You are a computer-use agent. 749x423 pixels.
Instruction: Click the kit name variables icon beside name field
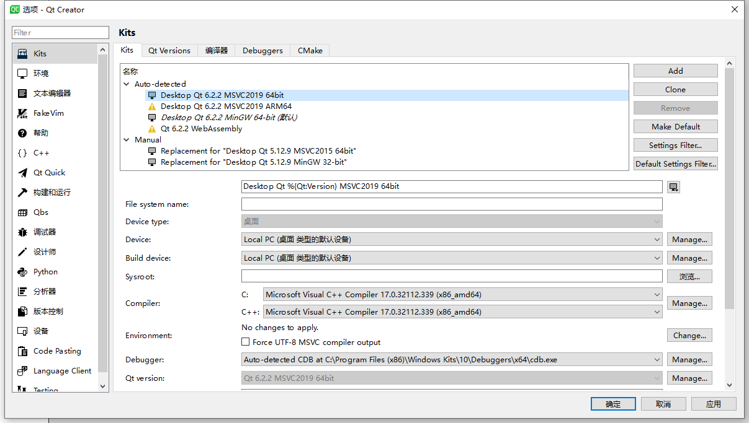(x=673, y=186)
